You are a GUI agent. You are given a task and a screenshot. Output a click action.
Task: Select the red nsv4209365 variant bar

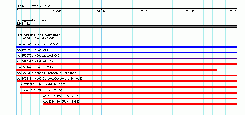[x=127, y=76]
